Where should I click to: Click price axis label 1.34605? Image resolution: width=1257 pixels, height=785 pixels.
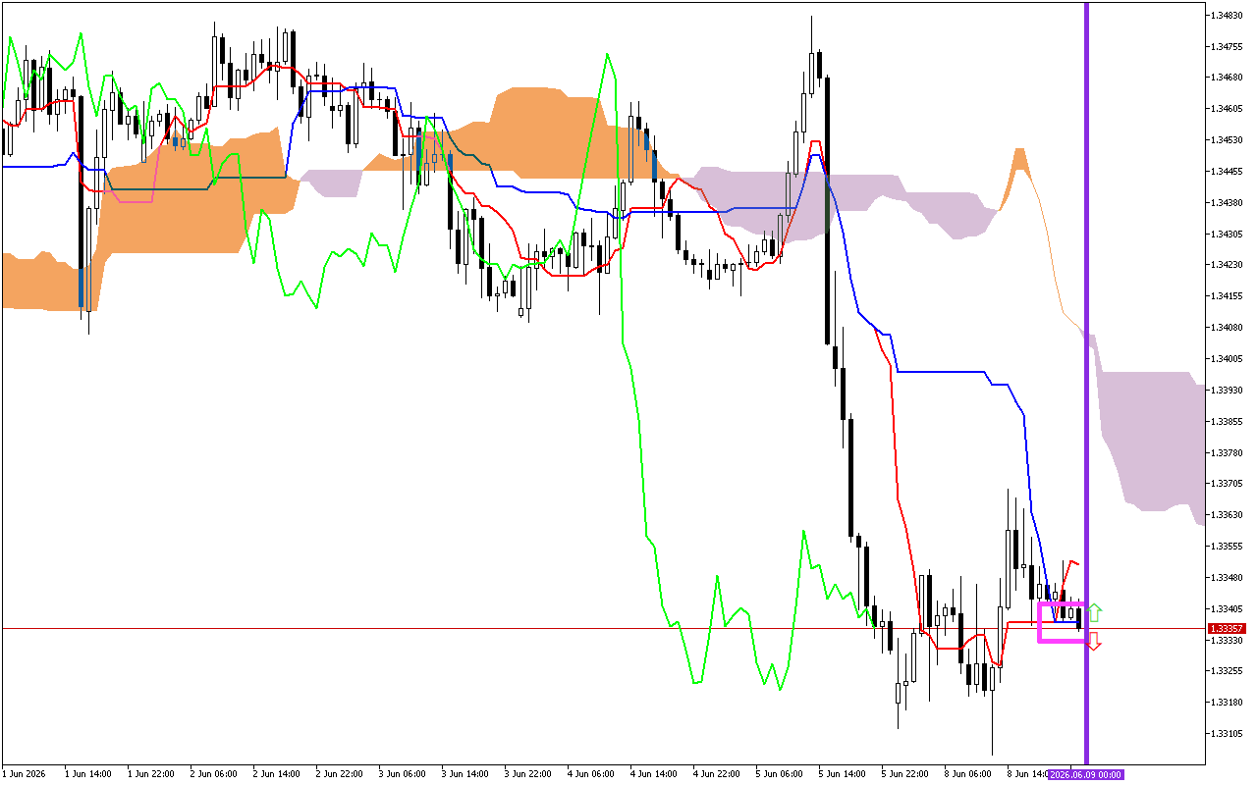[1228, 109]
